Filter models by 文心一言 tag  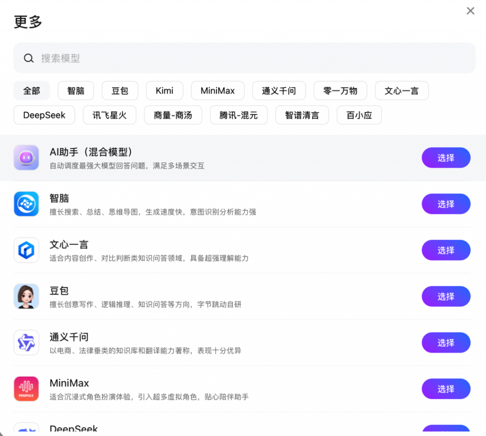[402, 91]
